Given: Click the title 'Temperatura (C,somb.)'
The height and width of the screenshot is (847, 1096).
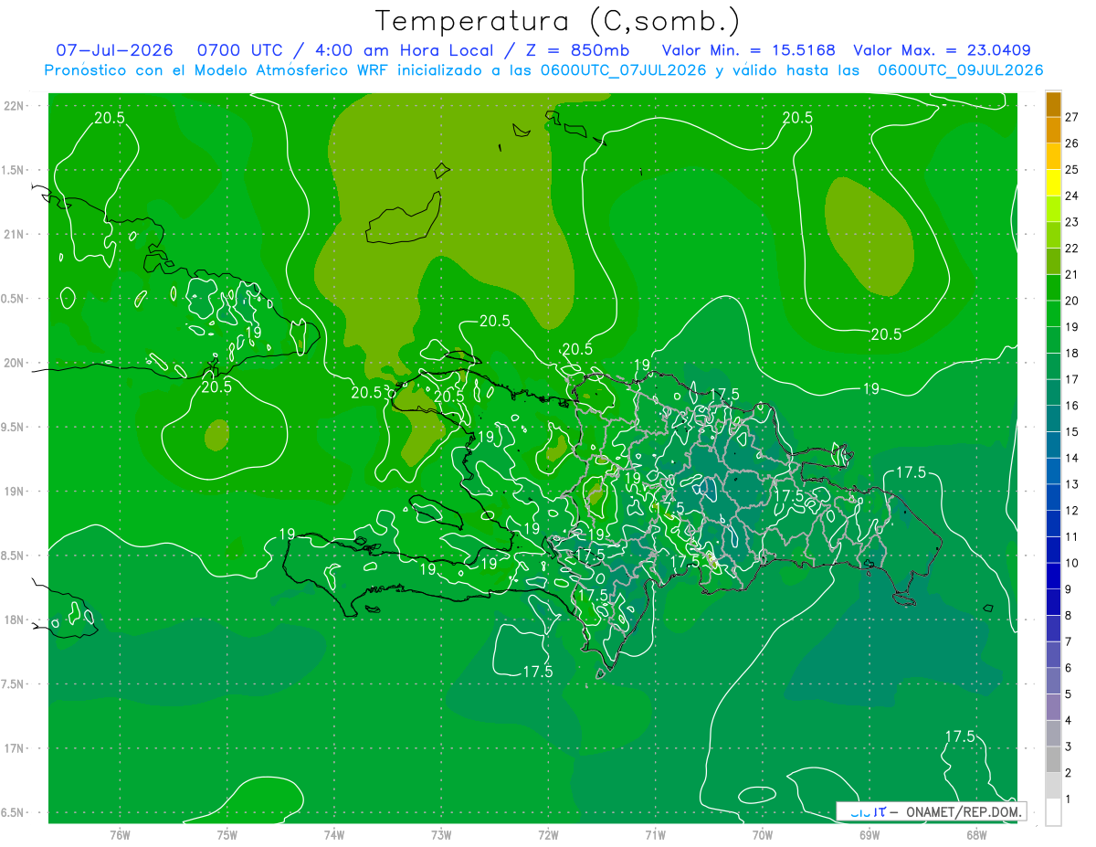Looking at the screenshot, I should (558, 21).
